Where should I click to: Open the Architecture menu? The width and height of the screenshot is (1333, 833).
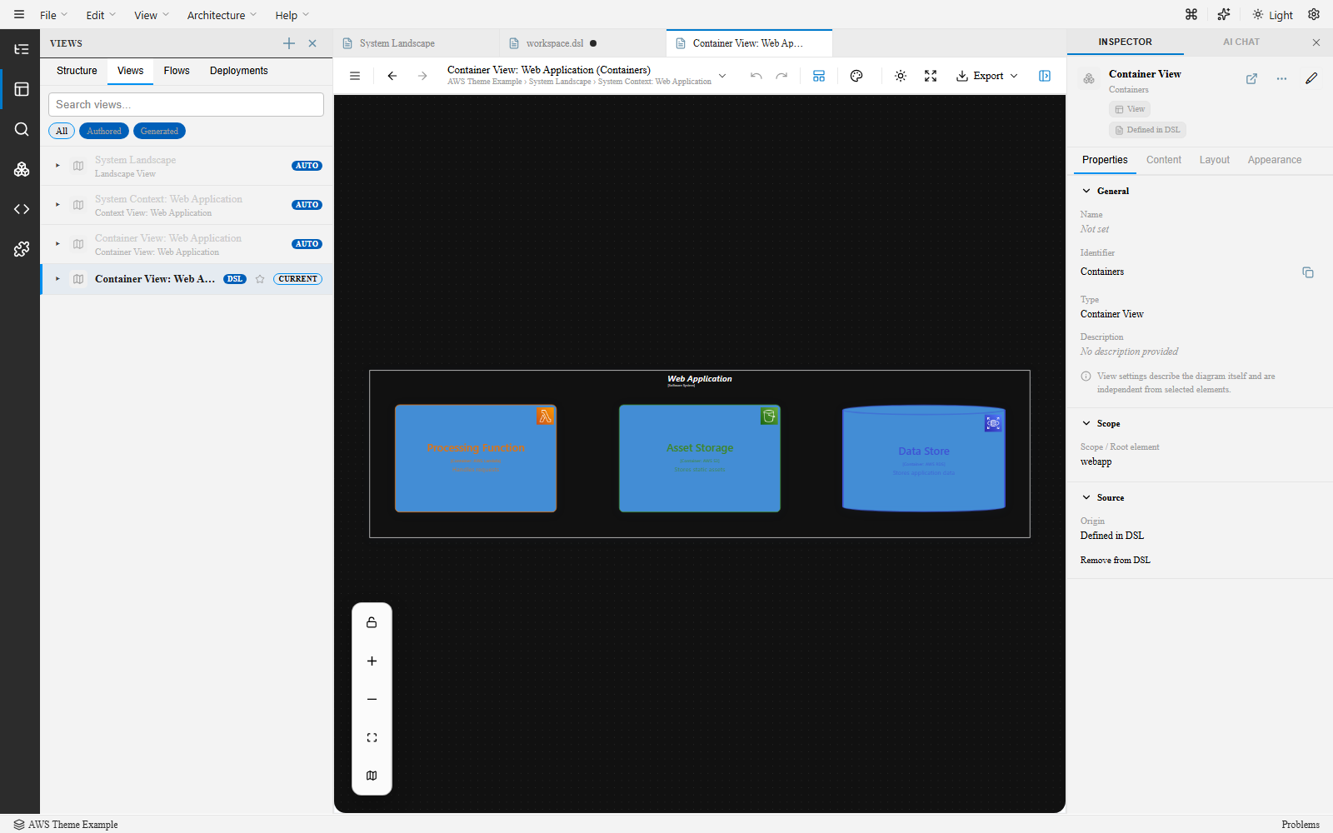(222, 15)
